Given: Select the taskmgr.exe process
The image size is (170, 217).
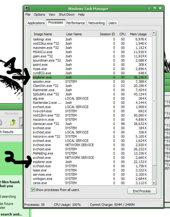Looking at the screenshot, I should [x=90, y=39].
